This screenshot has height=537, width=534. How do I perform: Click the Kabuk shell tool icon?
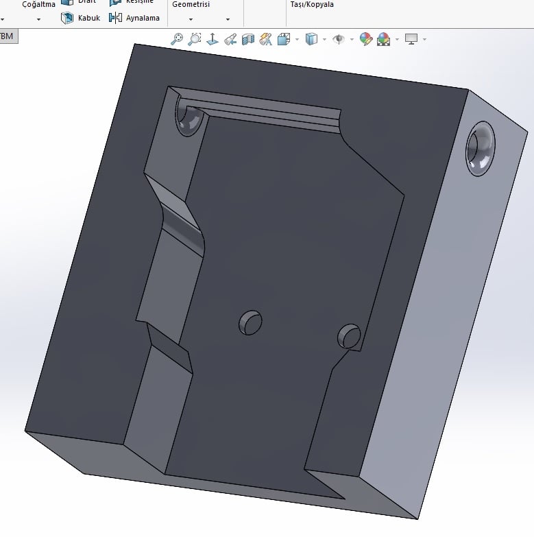pos(66,18)
